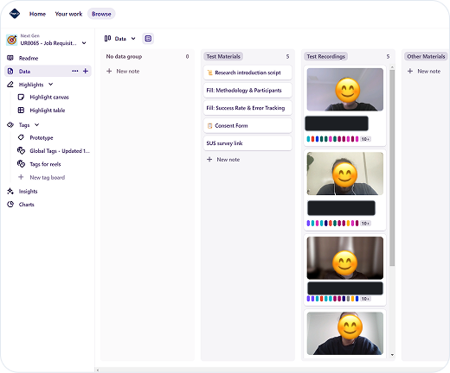The image size is (450, 373).
Task: Open Fill: Success Rate & Error Tracking note
Action: tap(247, 108)
